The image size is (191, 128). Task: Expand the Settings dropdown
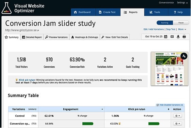click(x=182, y=3)
